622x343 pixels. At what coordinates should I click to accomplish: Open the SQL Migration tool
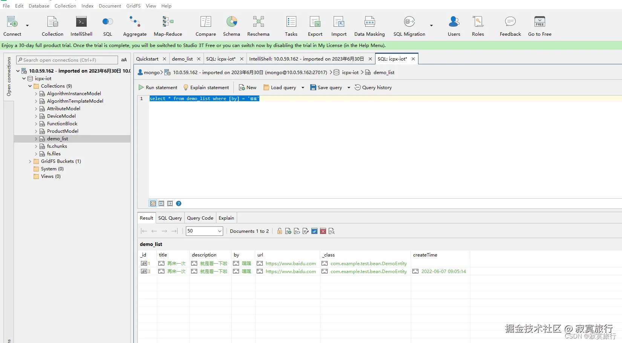point(409,26)
